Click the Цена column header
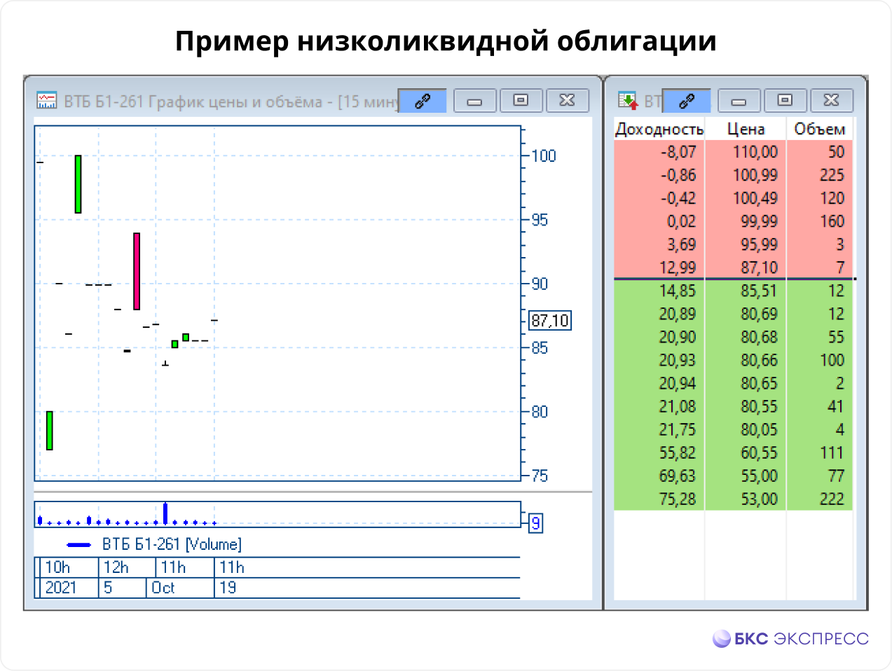Viewport: 892px width, 671px height. click(x=746, y=129)
